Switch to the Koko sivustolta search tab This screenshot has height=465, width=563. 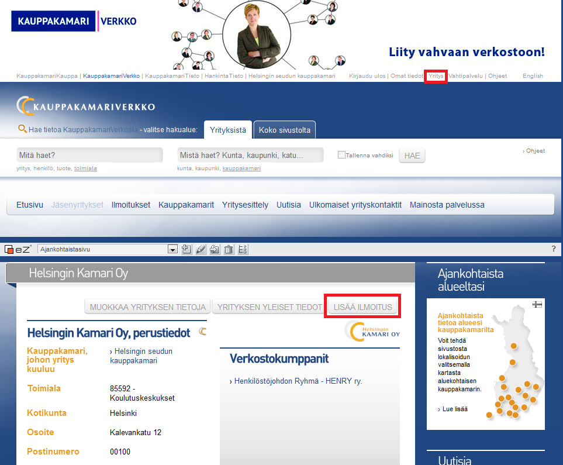(x=285, y=130)
